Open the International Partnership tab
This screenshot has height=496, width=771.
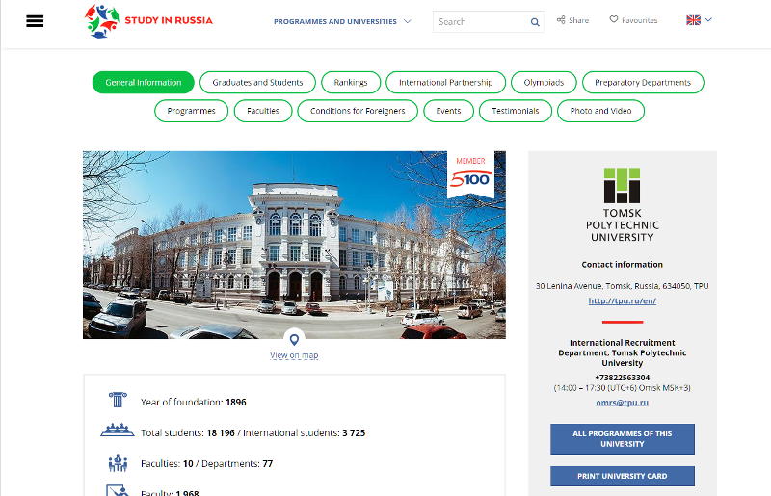pyautogui.click(x=445, y=83)
